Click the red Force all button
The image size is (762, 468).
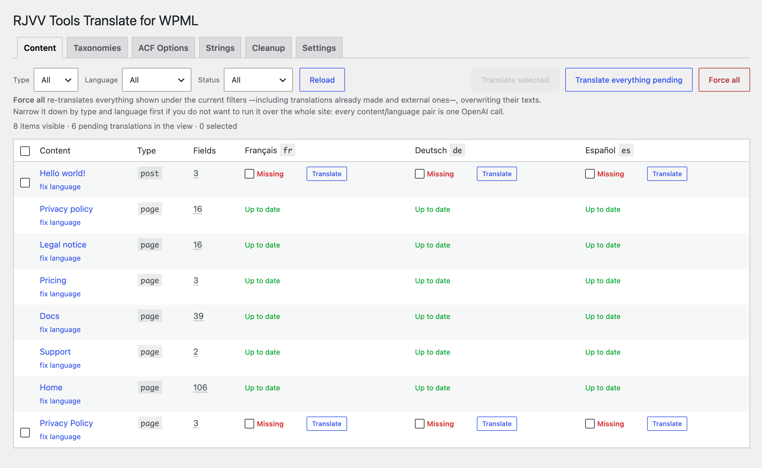point(724,80)
